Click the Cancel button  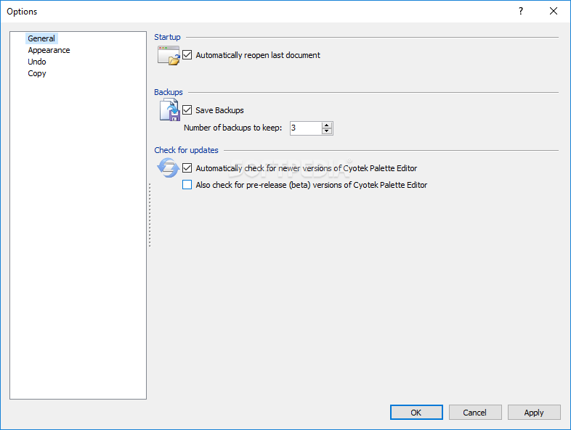point(474,413)
